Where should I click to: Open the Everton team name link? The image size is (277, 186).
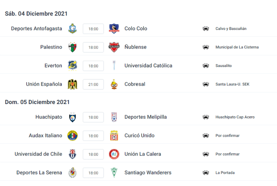coord(53,65)
